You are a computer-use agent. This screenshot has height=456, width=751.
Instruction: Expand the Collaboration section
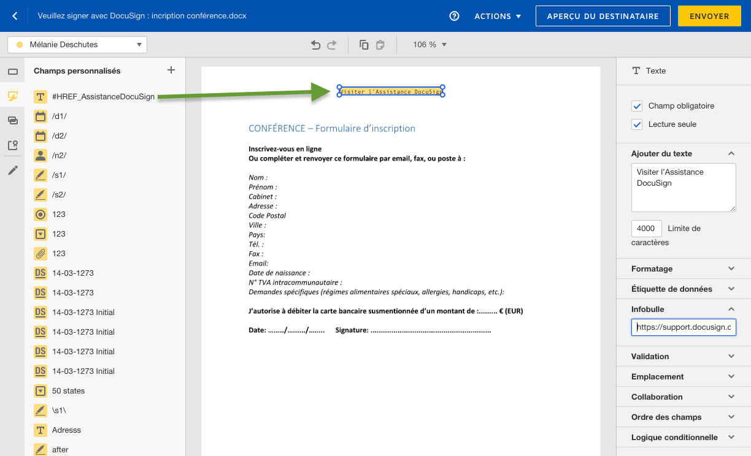(731, 397)
